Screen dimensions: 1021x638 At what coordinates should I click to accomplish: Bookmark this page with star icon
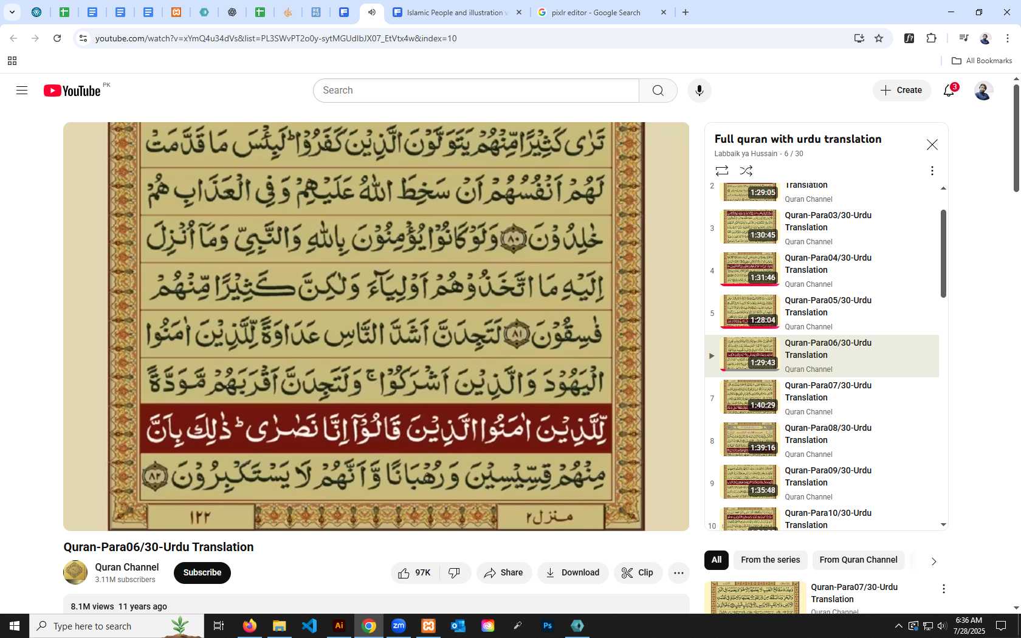click(879, 38)
